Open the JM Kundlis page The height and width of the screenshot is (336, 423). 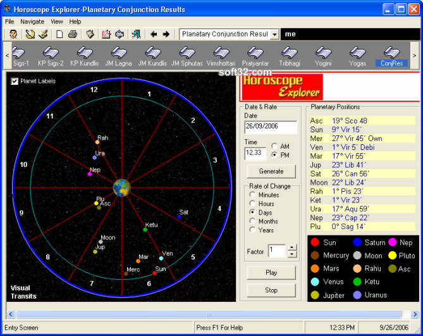pos(152,56)
